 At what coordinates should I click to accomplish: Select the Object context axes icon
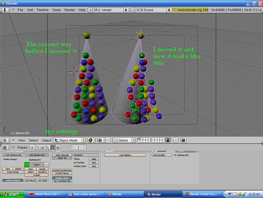pyautogui.click(x=47, y=148)
